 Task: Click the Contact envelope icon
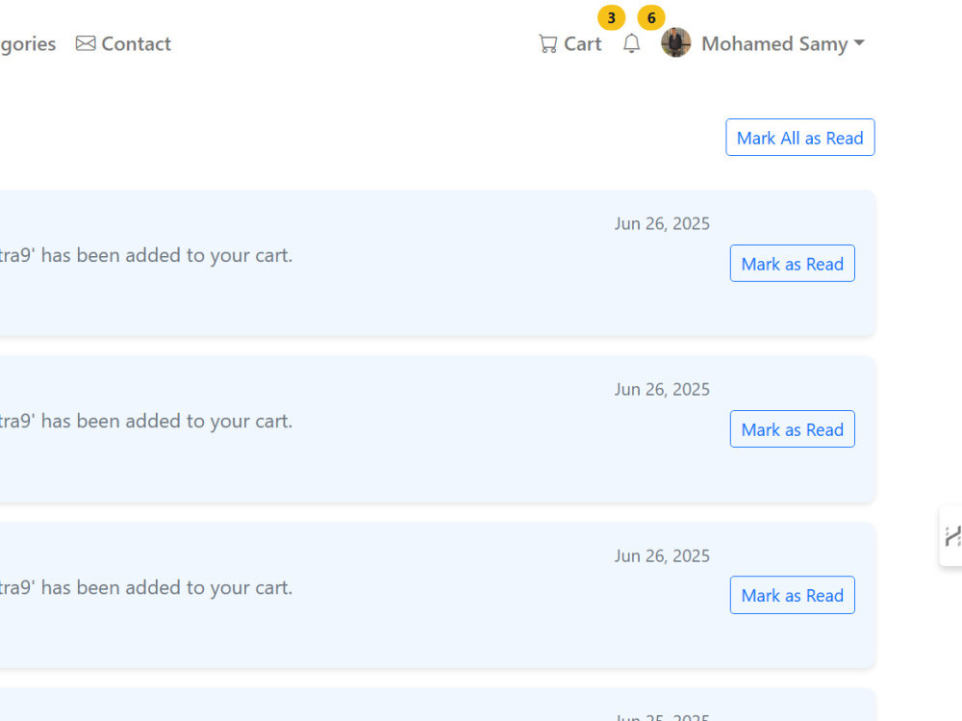click(x=86, y=43)
